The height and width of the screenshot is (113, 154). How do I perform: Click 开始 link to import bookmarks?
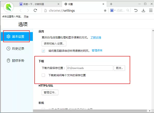click(26, 17)
